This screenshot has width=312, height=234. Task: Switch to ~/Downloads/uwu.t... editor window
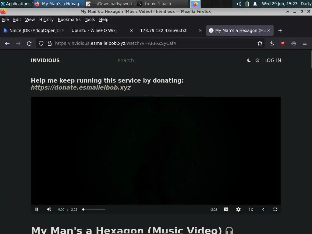pyautogui.click(x=112, y=4)
